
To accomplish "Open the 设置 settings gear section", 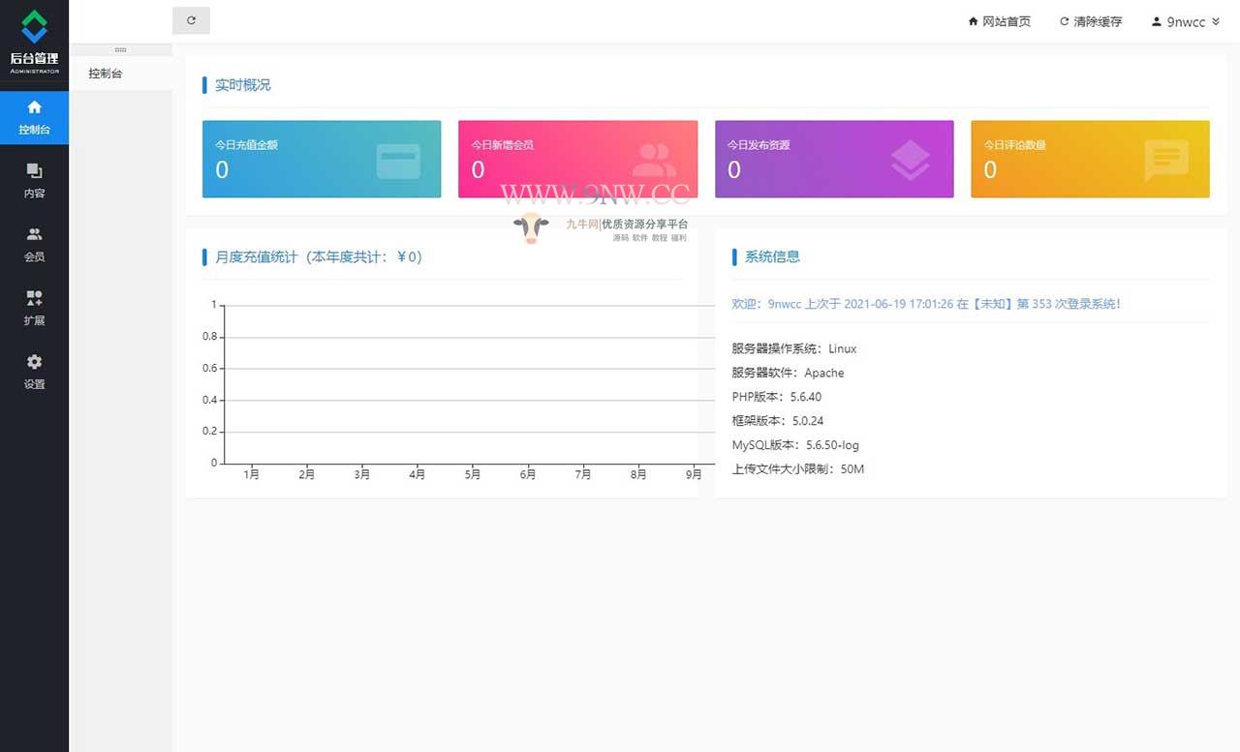I will tap(34, 372).
